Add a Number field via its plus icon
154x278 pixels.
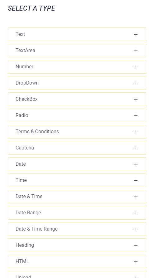click(136, 67)
